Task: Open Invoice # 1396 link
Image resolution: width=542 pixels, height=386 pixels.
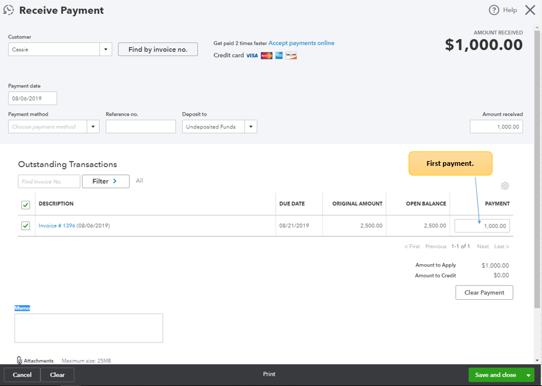Action: (57, 226)
